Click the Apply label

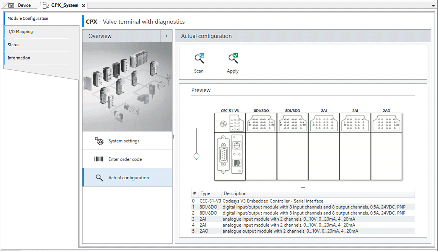tap(233, 71)
